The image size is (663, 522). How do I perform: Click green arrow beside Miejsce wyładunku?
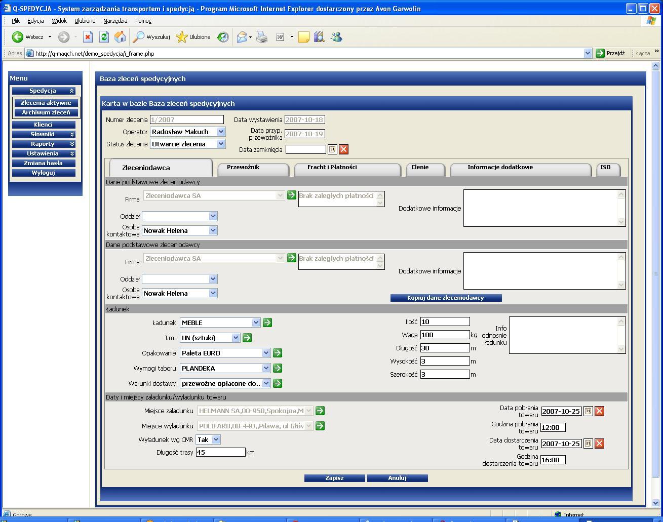point(320,426)
